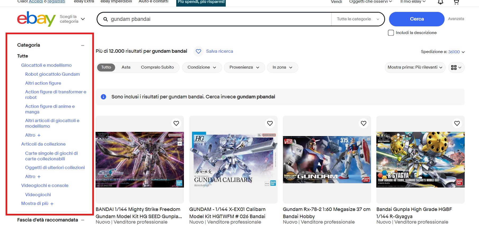Open the notifications bell icon
Viewport: 479px width, 226px height.
coord(440,2)
